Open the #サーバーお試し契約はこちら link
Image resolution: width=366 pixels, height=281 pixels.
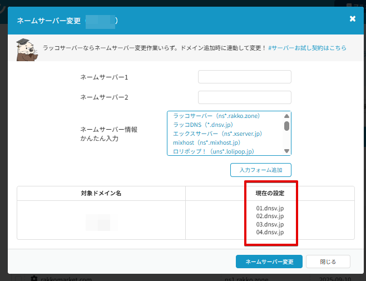pyautogui.click(x=307, y=48)
